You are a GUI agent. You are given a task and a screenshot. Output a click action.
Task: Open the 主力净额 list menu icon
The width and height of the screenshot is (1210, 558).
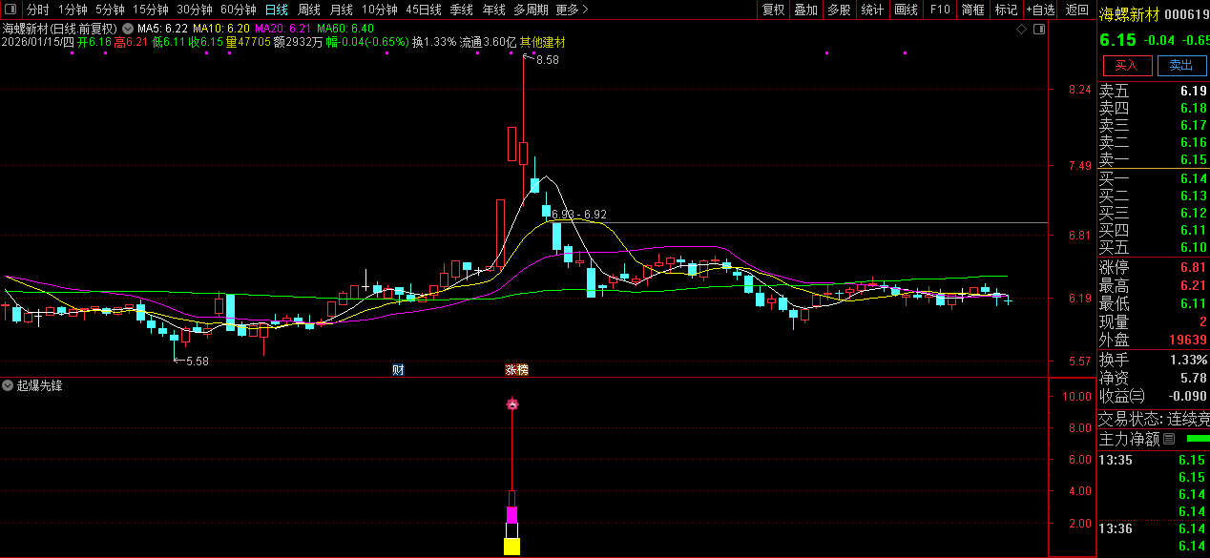point(1169,440)
